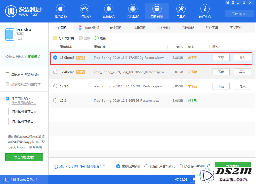Open 应用游戏 apps and games section

(84, 11)
